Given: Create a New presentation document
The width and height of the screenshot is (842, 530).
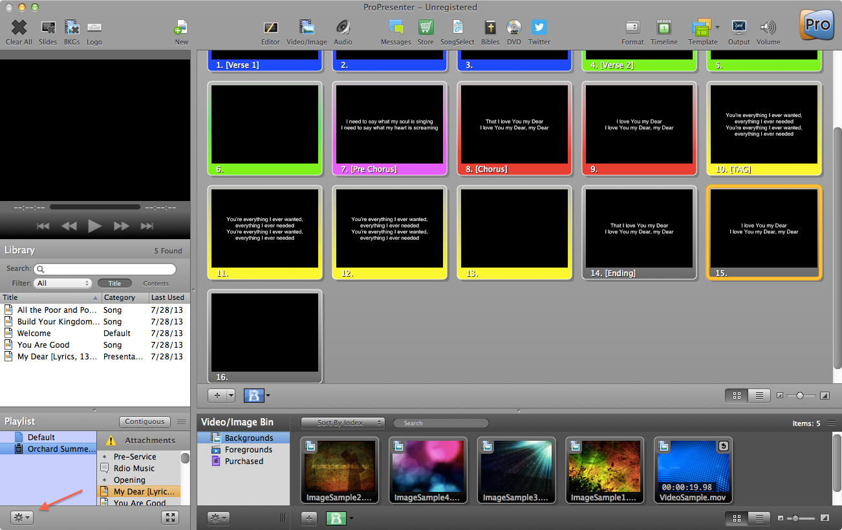Looking at the screenshot, I should tap(181, 27).
